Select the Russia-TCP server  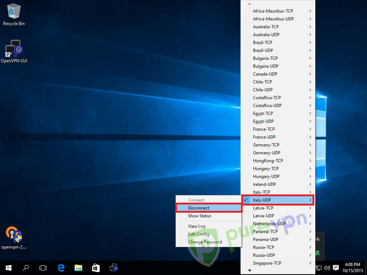(x=278, y=247)
